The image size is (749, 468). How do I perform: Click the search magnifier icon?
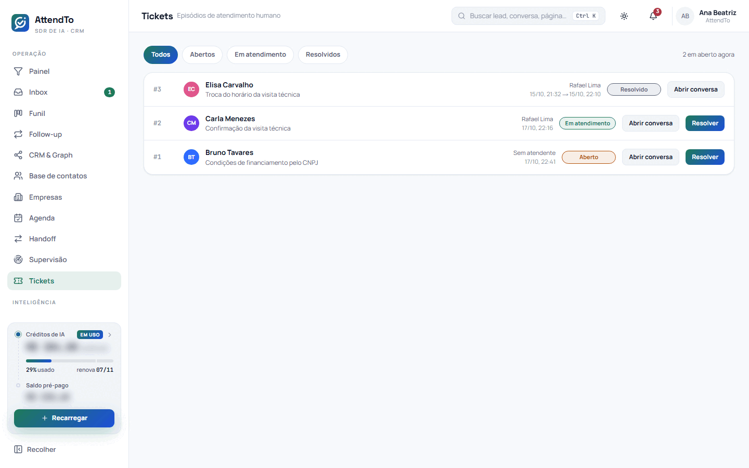tap(461, 16)
